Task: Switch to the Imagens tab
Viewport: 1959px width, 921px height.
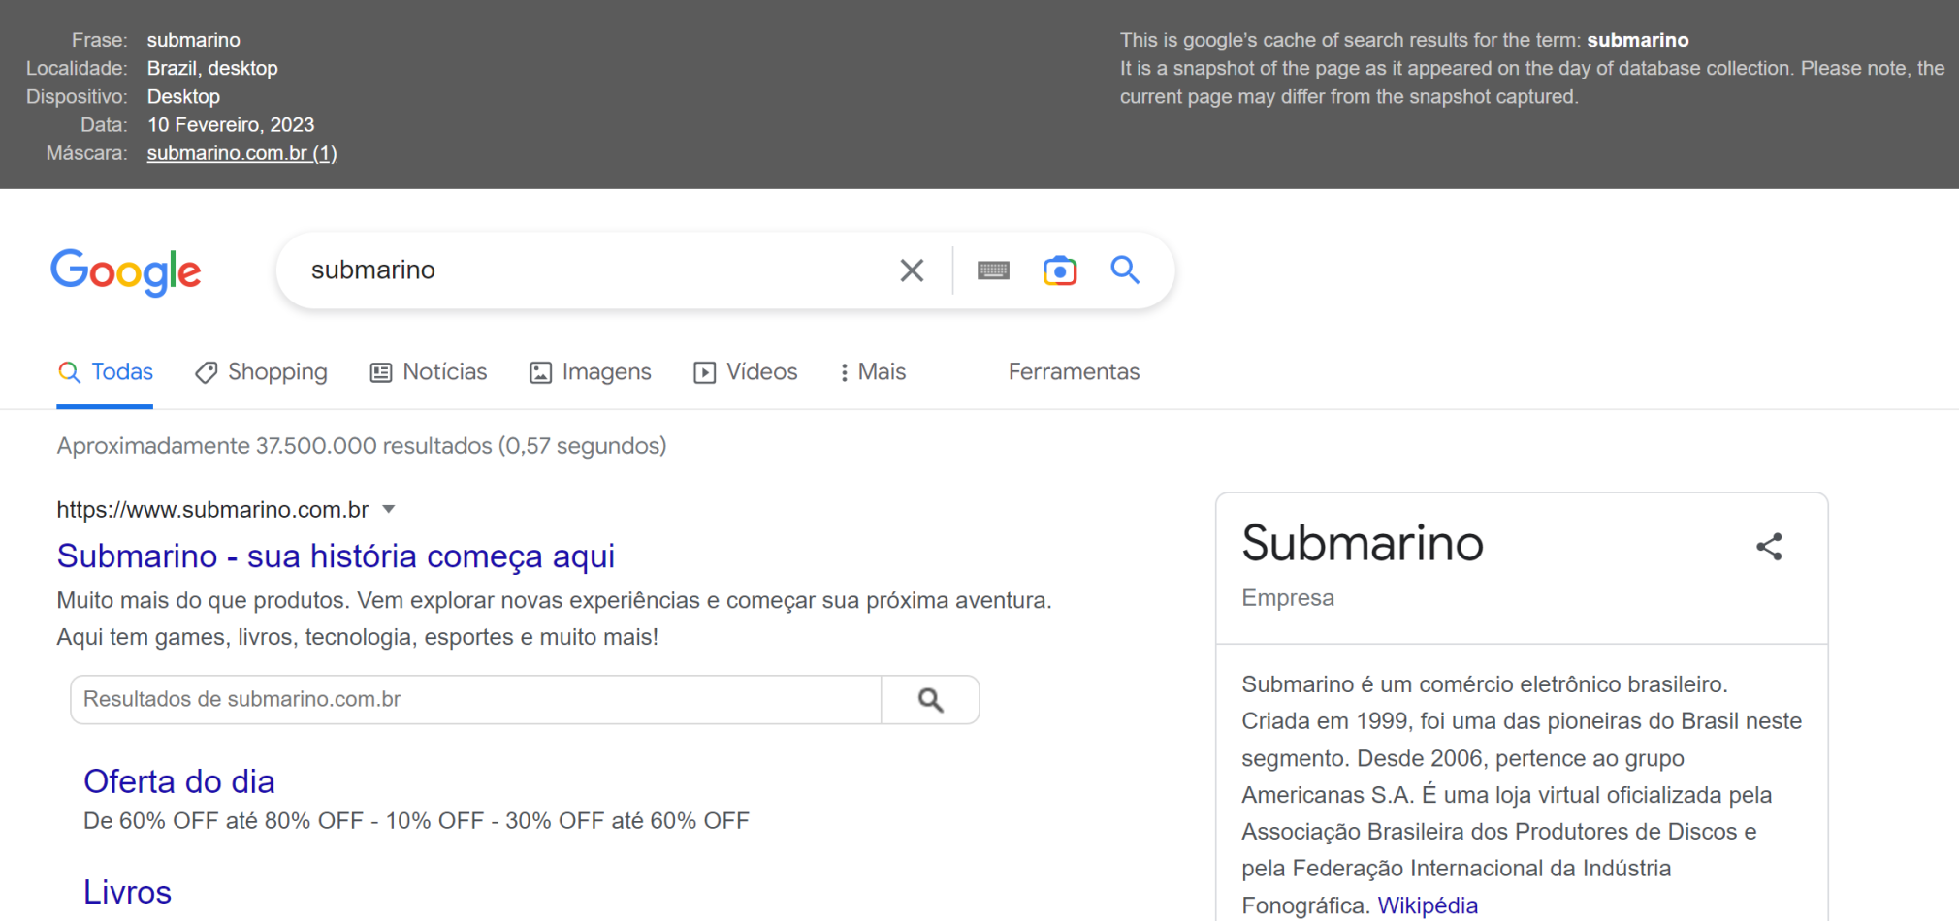Action: click(x=591, y=372)
